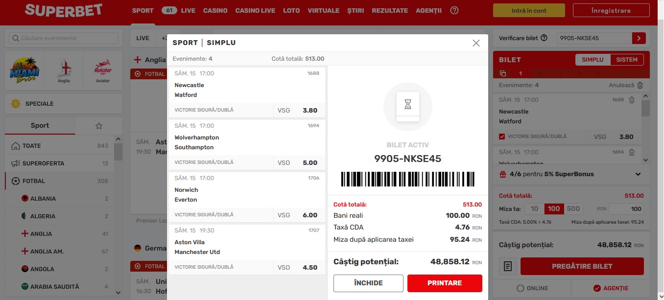The width and height of the screenshot is (664, 300).
Task: Click the Fotbal soccer ball icon in sidebar
Action: [15, 181]
